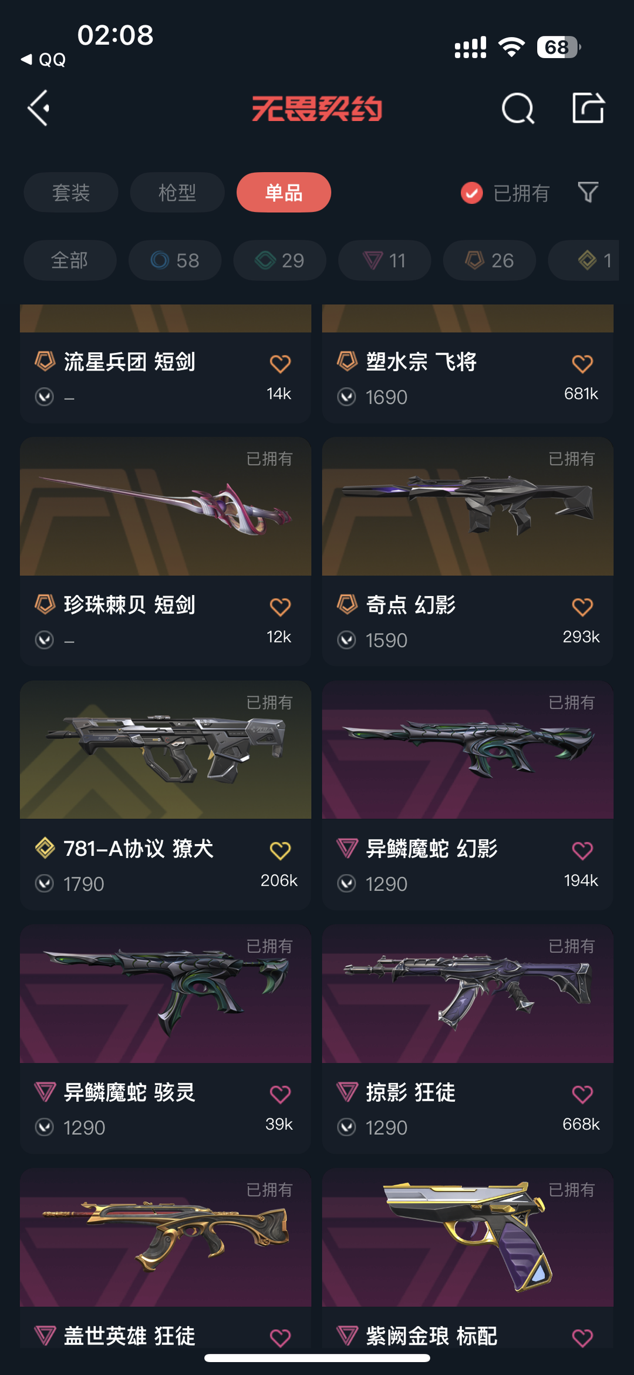Filter by green tier 29 chip
The width and height of the screenshot is (634, 1375).
coord(280,260)
